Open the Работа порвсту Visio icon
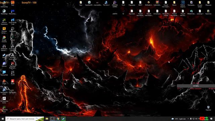The width and height of the screenshot is (215, 121). 183,4
